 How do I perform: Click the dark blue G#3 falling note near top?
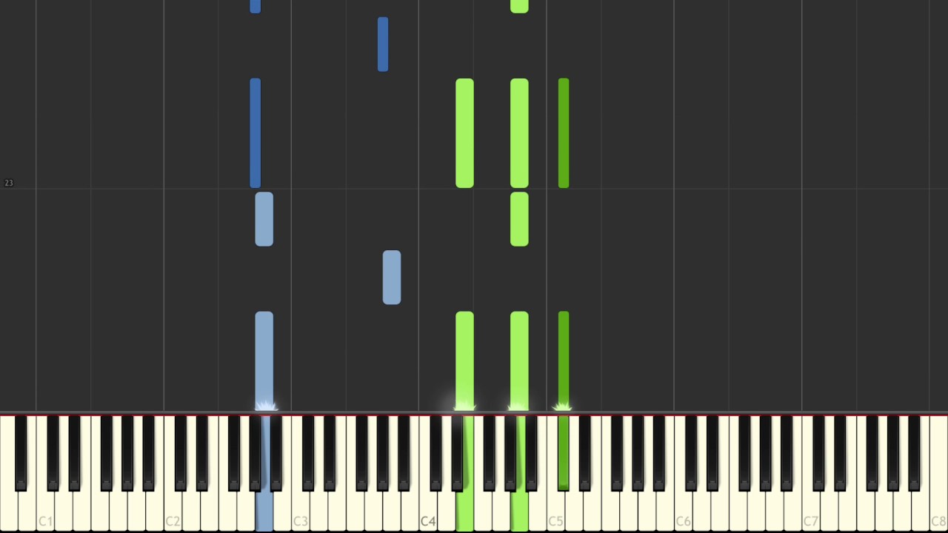click(x=383, y=44)
